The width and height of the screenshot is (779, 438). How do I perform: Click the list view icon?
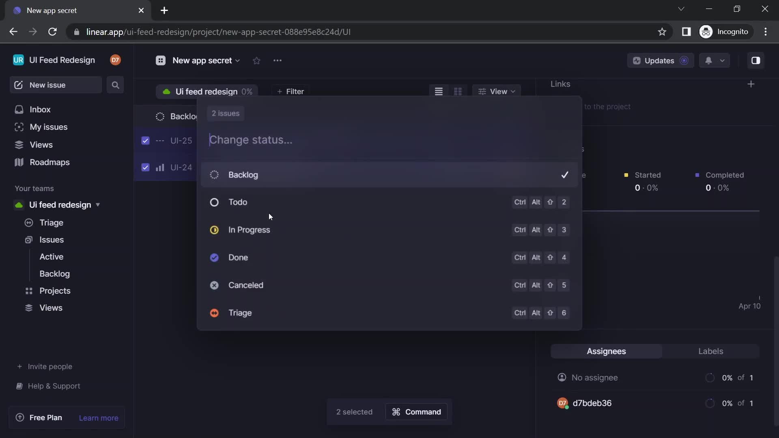(439, 91)
